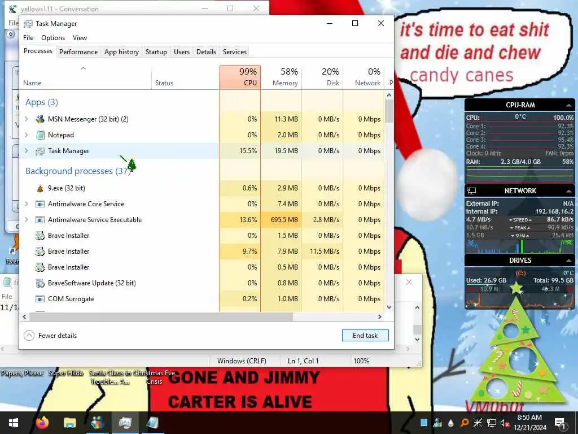578x434 pixels.
Task: Collapse the DRIVES gadget panel
Action: coord(568,261)
